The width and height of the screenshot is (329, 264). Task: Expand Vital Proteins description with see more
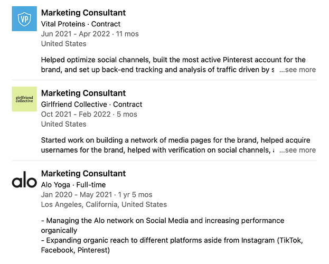(297, 70)
